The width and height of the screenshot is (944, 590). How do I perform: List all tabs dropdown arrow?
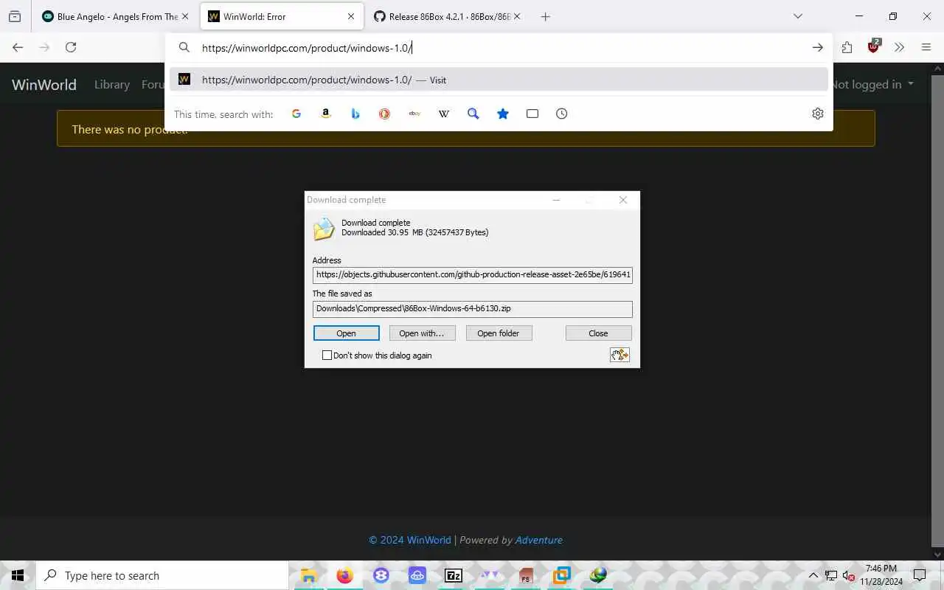(797, 16)
